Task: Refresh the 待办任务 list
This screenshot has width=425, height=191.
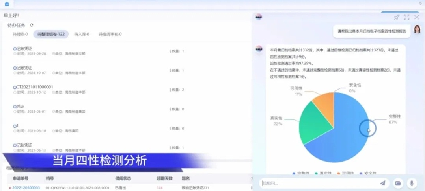Action: 32,25
